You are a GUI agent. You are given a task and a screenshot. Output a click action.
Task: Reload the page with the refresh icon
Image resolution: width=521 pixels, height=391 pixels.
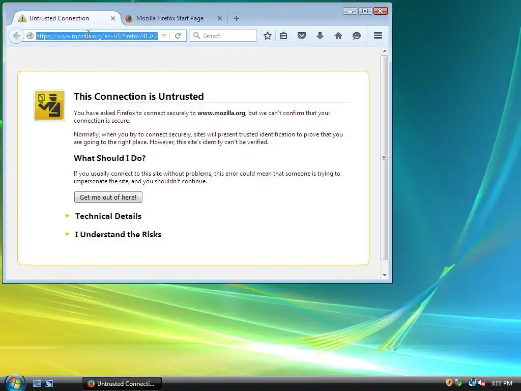pos(178,36)
